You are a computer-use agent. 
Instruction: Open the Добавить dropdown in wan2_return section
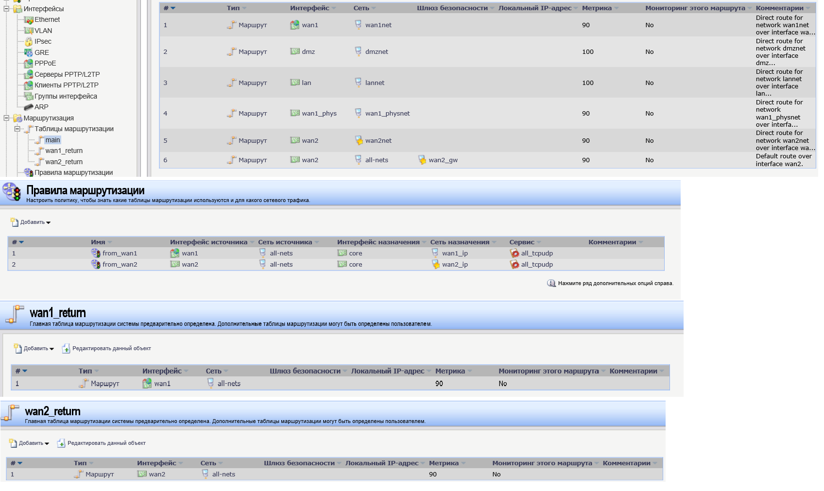pyautogui.click(x=29, y=443)
